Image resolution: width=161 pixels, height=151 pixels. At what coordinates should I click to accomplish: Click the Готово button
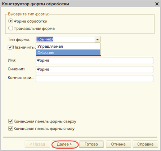pos(91,144)
